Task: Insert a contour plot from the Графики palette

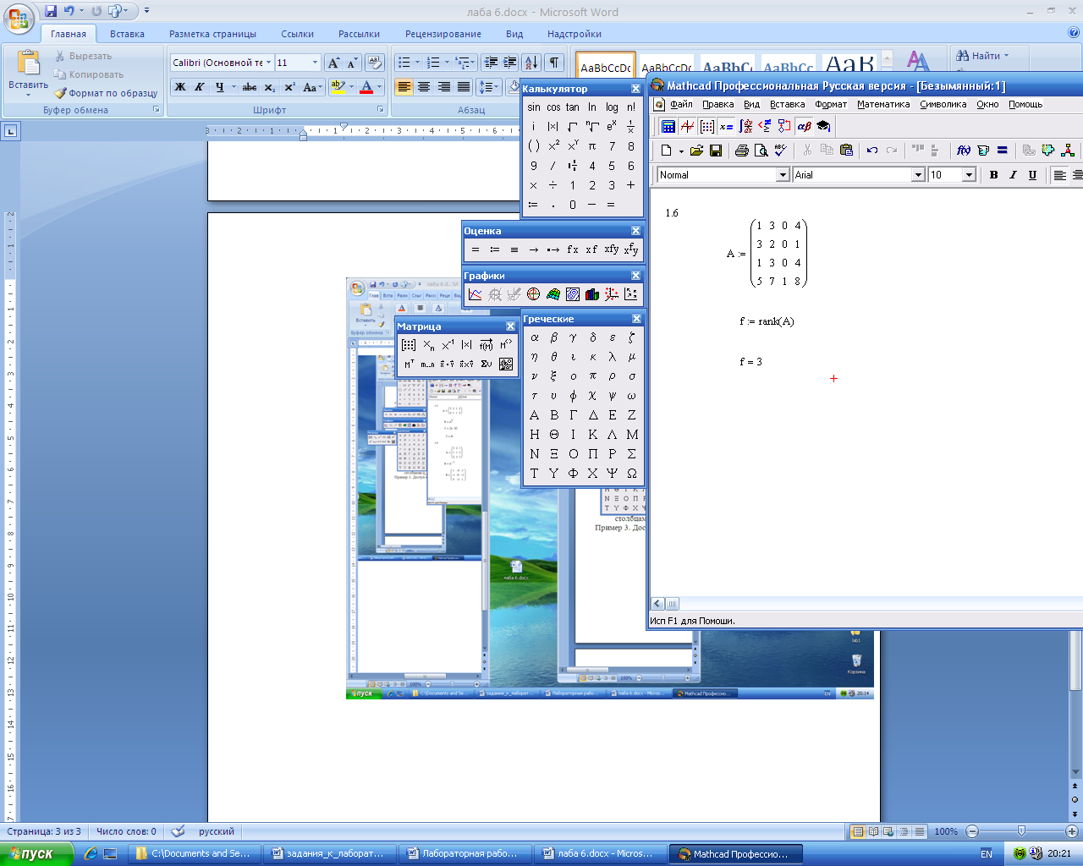Action: tap(573, 294)
